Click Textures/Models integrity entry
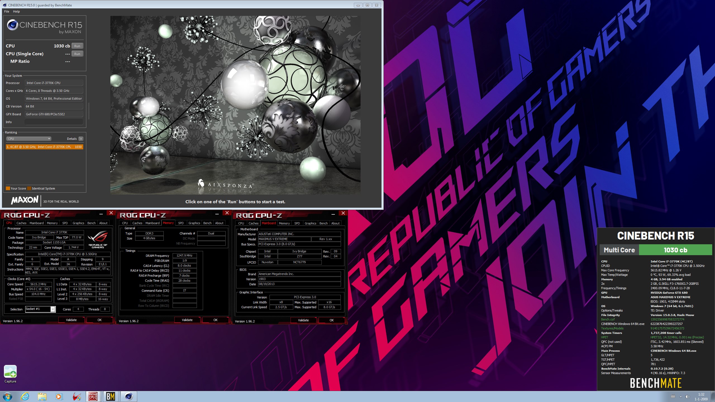Image resolution: width=715 pixels, height=402 pixels. tap(612, 328)
